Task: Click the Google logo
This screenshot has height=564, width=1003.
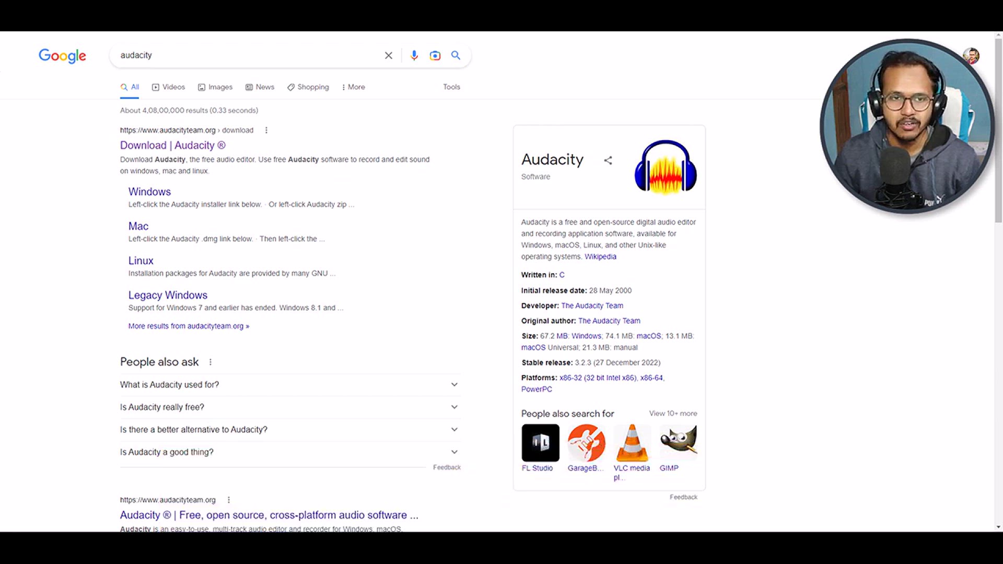Action: coord(62,56)
